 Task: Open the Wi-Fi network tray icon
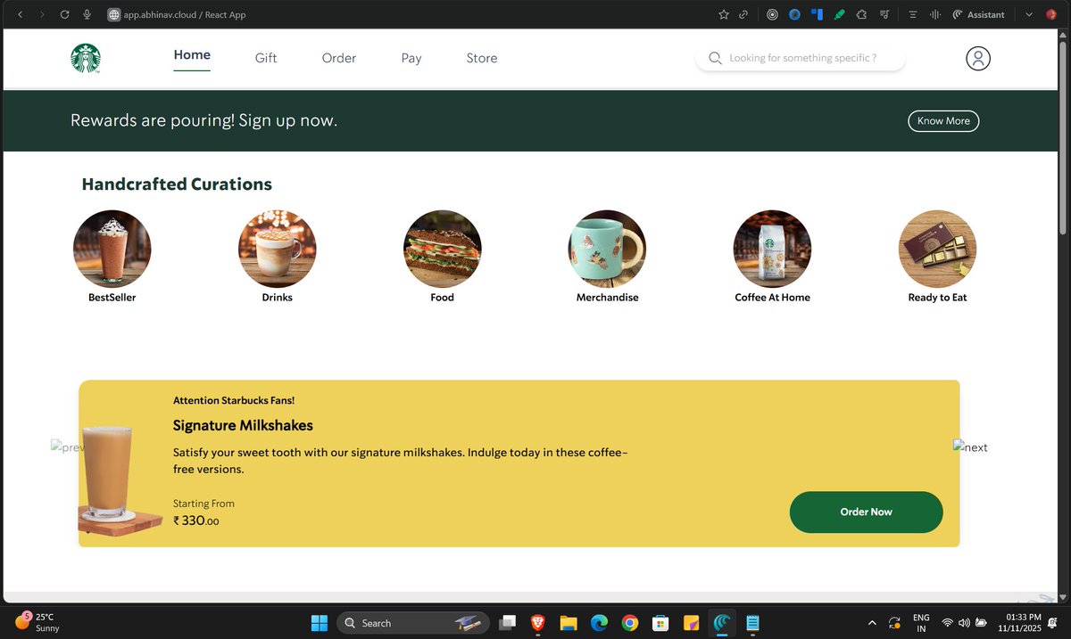coord(948,623)
